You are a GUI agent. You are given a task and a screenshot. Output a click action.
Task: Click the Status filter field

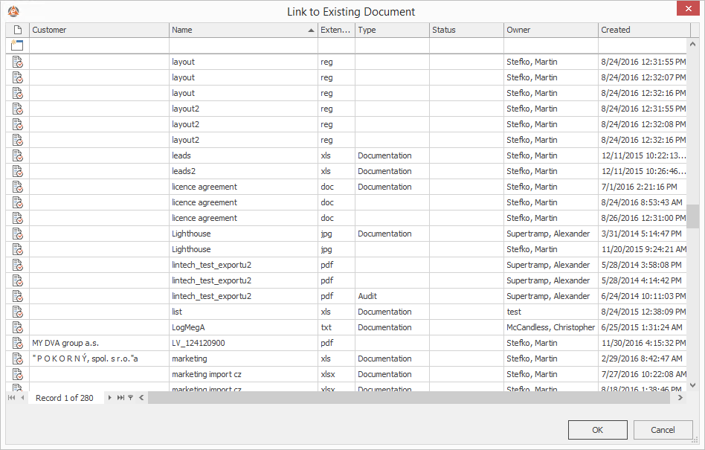(467, 45)
